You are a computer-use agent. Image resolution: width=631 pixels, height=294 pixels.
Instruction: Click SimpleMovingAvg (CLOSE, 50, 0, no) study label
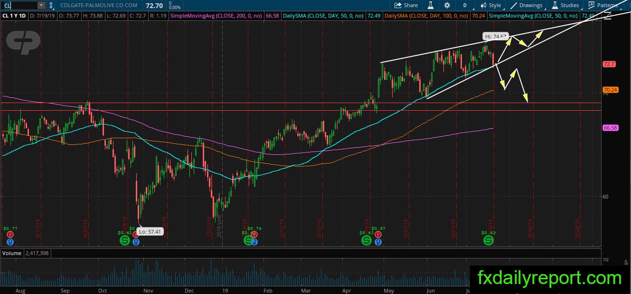coord(533,16)
